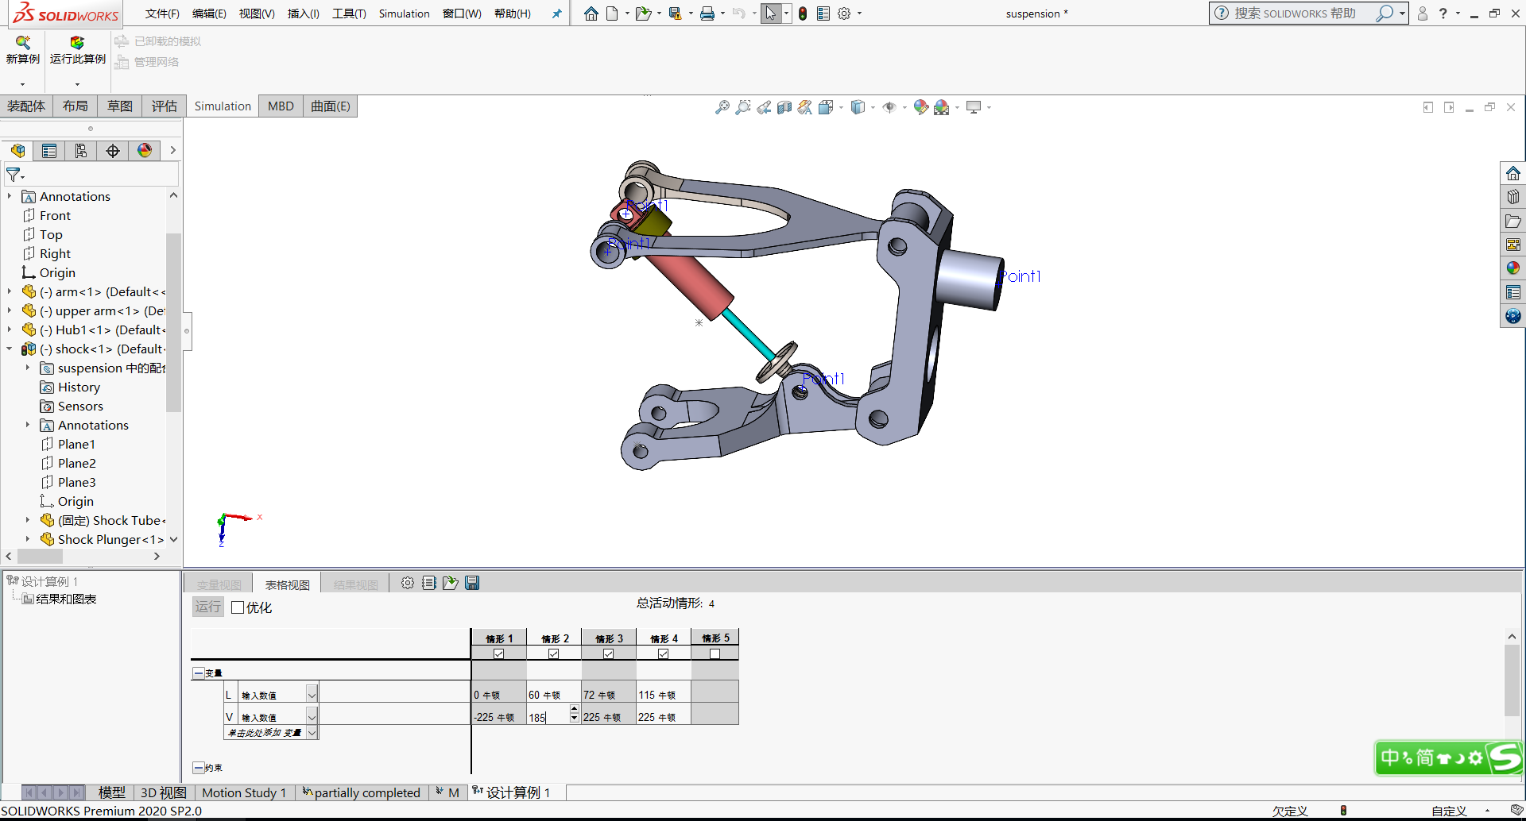The image size is (1526, 821).
Task: Expand the arm<1> component in tree
Action: pos(10,292)
